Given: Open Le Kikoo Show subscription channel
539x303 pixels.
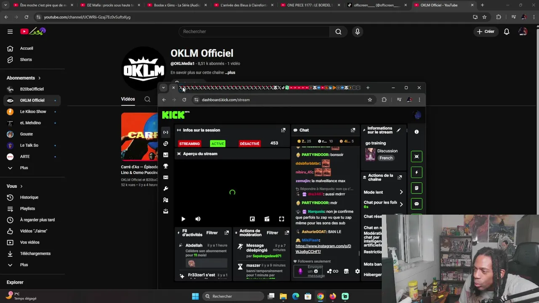Looking at the screenshot, I should 32,112.
